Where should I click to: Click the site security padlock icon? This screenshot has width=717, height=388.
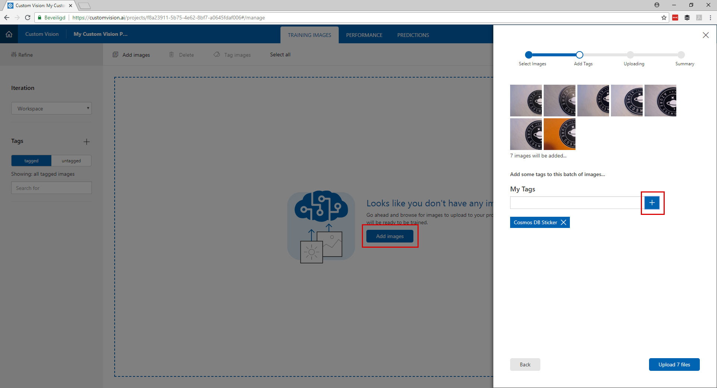(40, 18)
